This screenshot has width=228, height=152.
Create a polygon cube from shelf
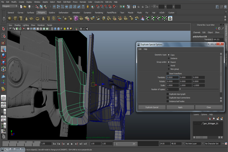pos(15,19)
